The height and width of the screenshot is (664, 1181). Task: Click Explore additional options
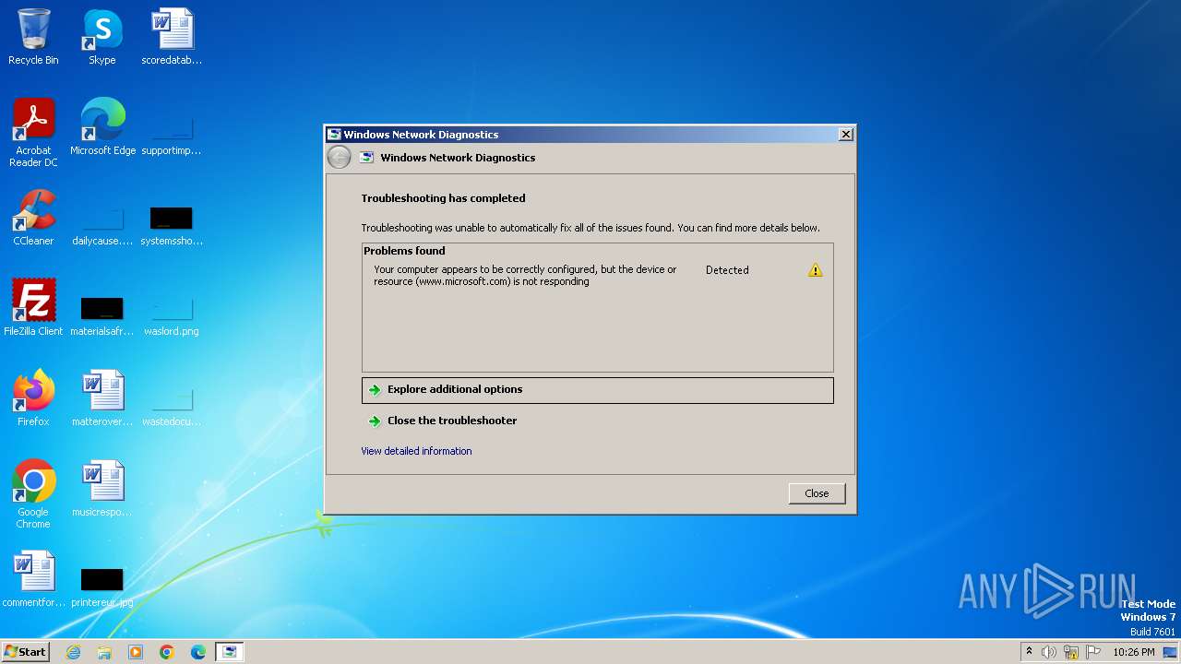coord(597,390)
